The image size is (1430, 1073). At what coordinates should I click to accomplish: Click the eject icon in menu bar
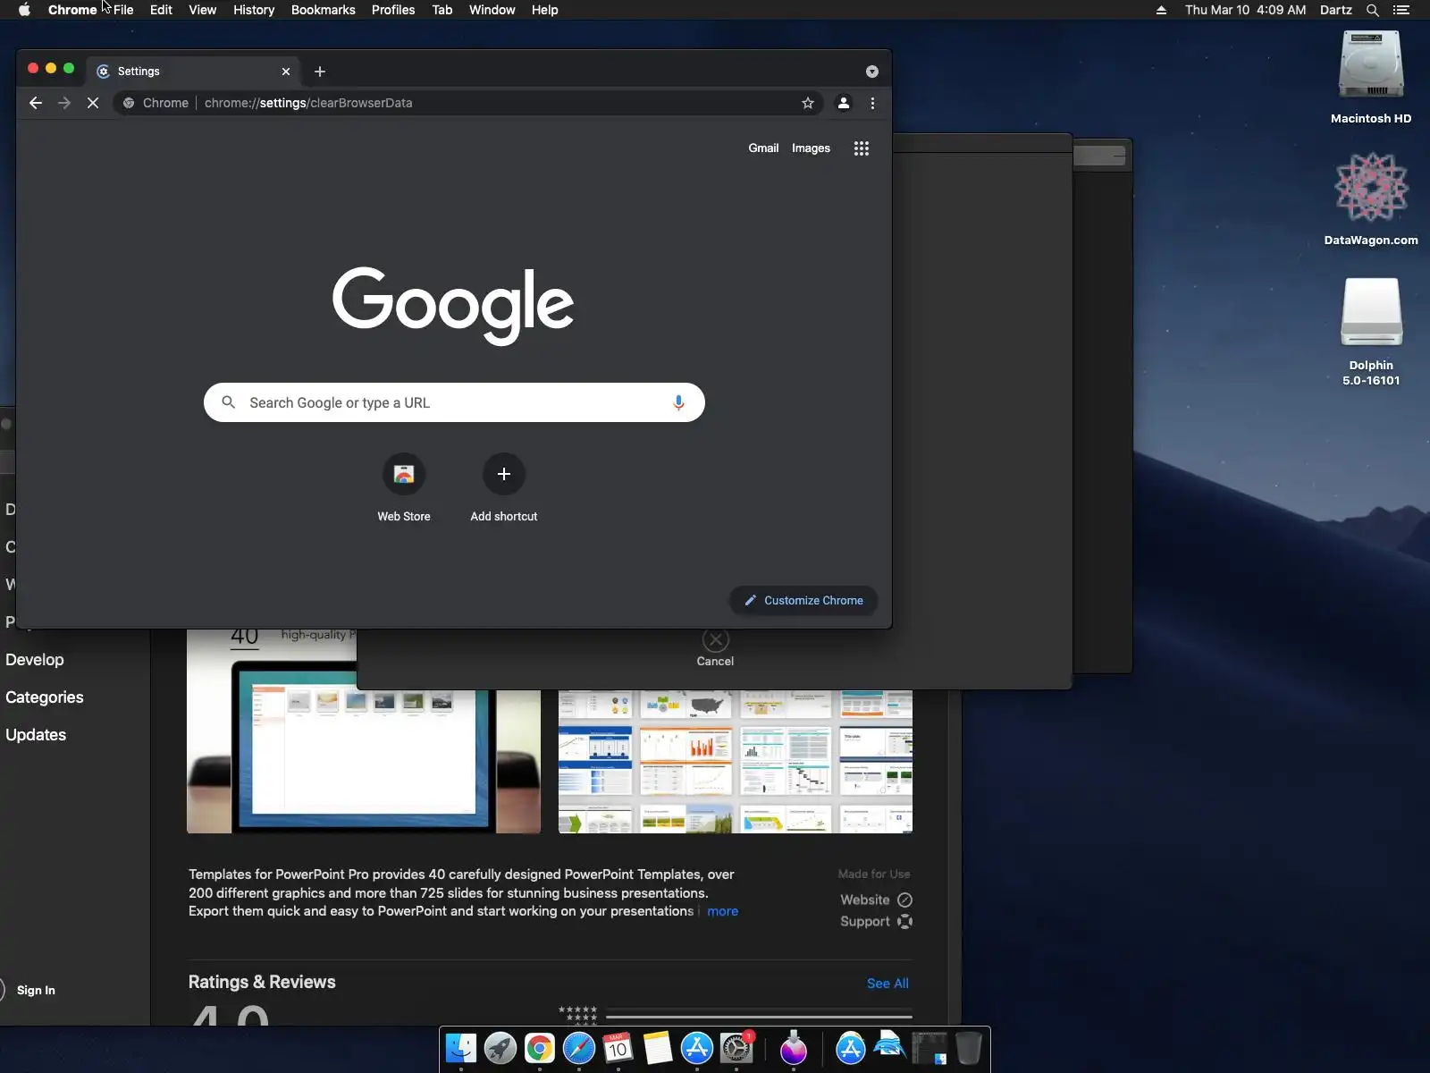click(1161, 10)
